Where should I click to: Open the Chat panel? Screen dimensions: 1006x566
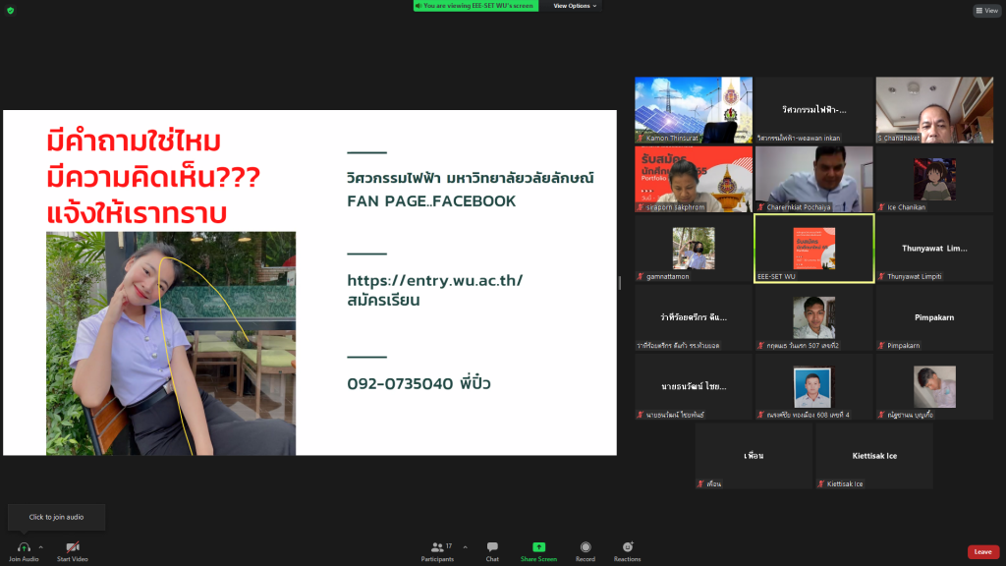click(492, 547)
